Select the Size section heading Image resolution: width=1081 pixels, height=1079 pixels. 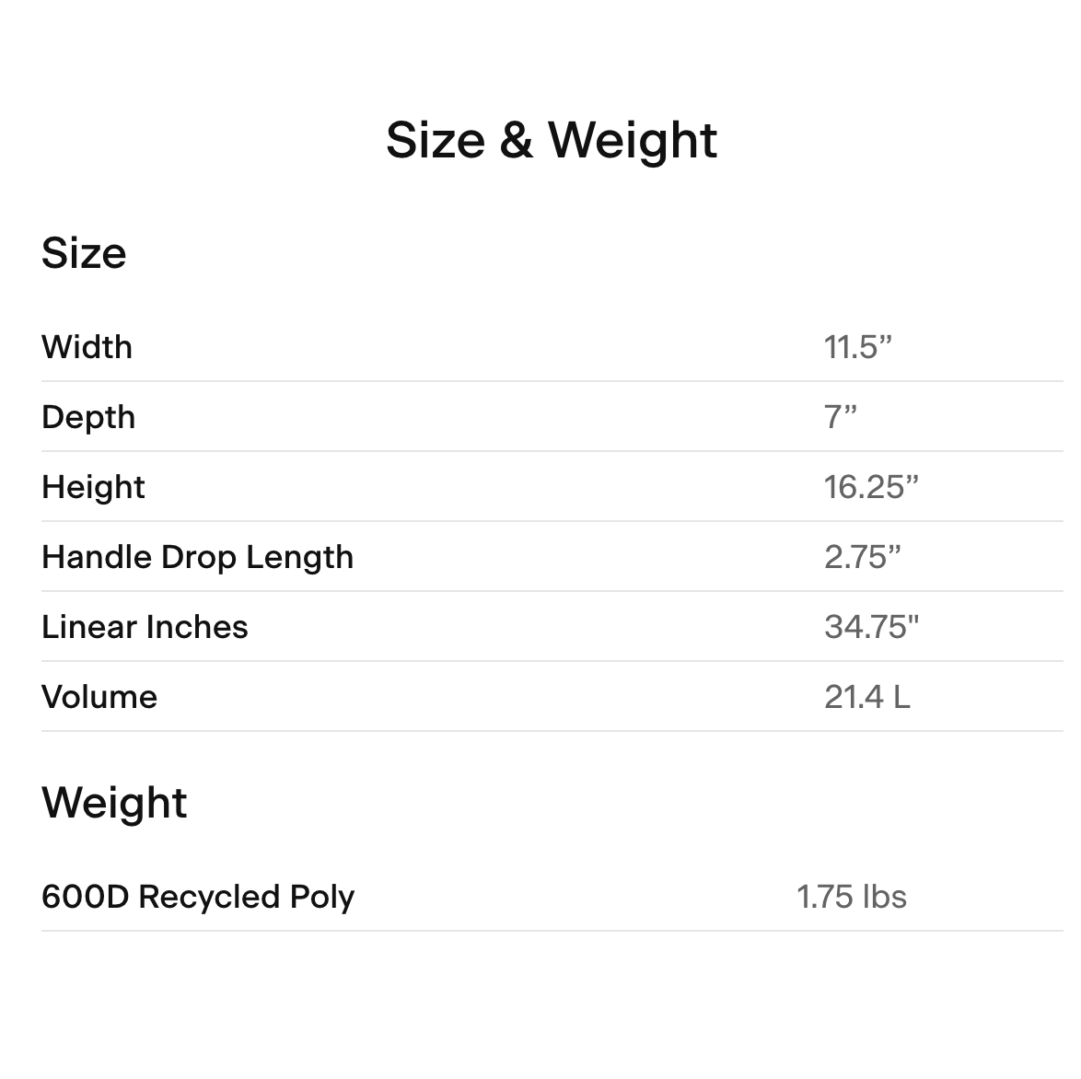84,253
